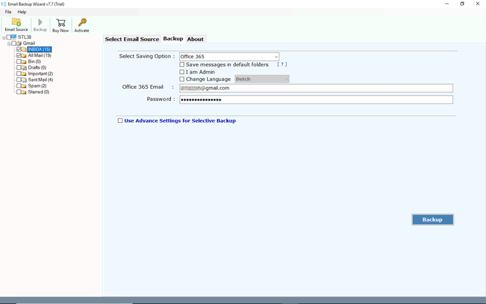Click the Activate key icon
The image size is (486, 304).
[x=82, y=22]
